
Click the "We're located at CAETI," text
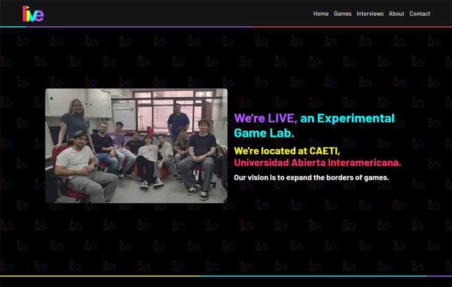click(x=287, y=151)
